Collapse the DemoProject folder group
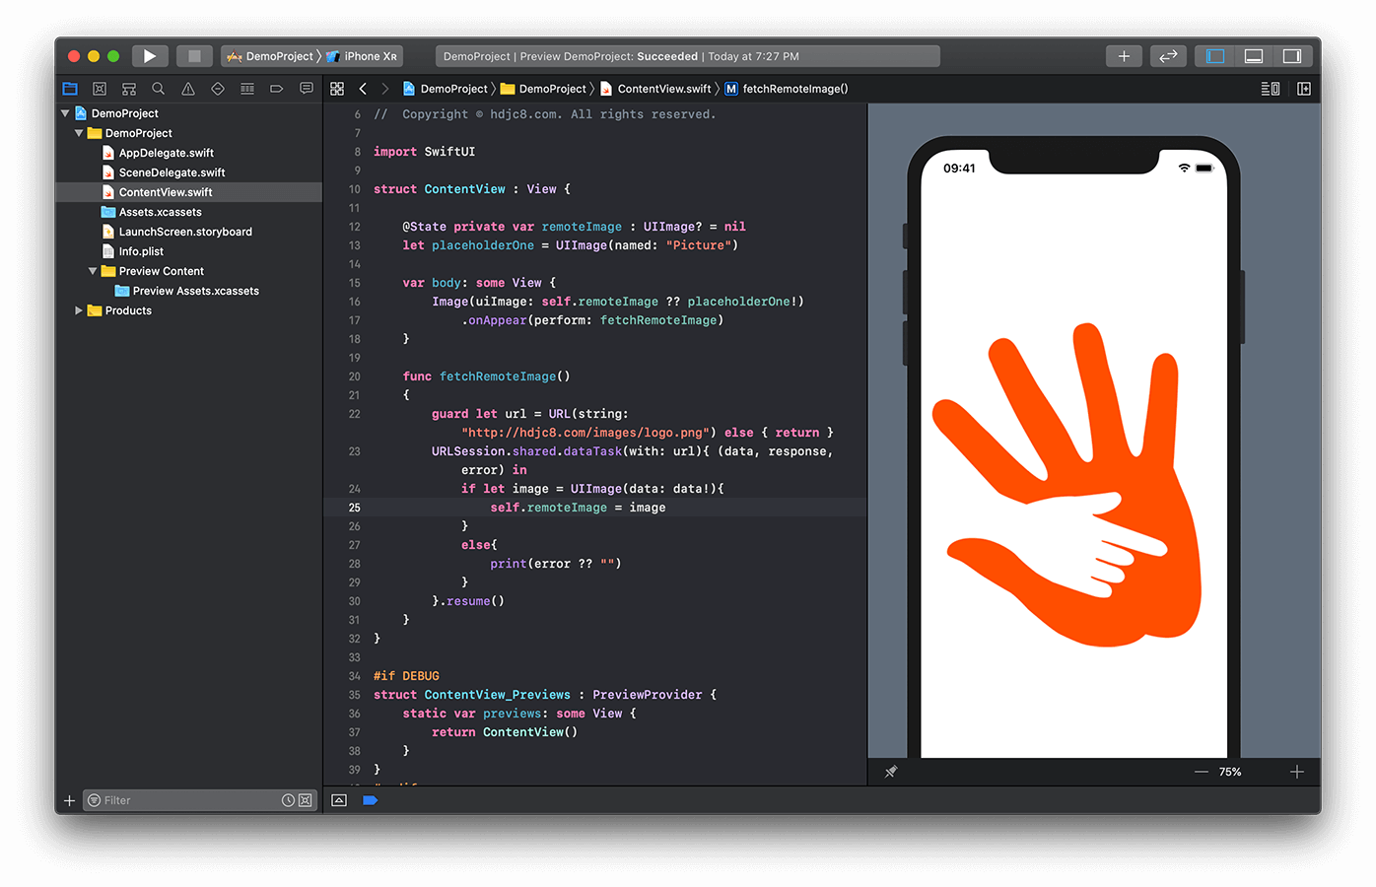Screen dimensions: 1376x887 tap(79, 133)
